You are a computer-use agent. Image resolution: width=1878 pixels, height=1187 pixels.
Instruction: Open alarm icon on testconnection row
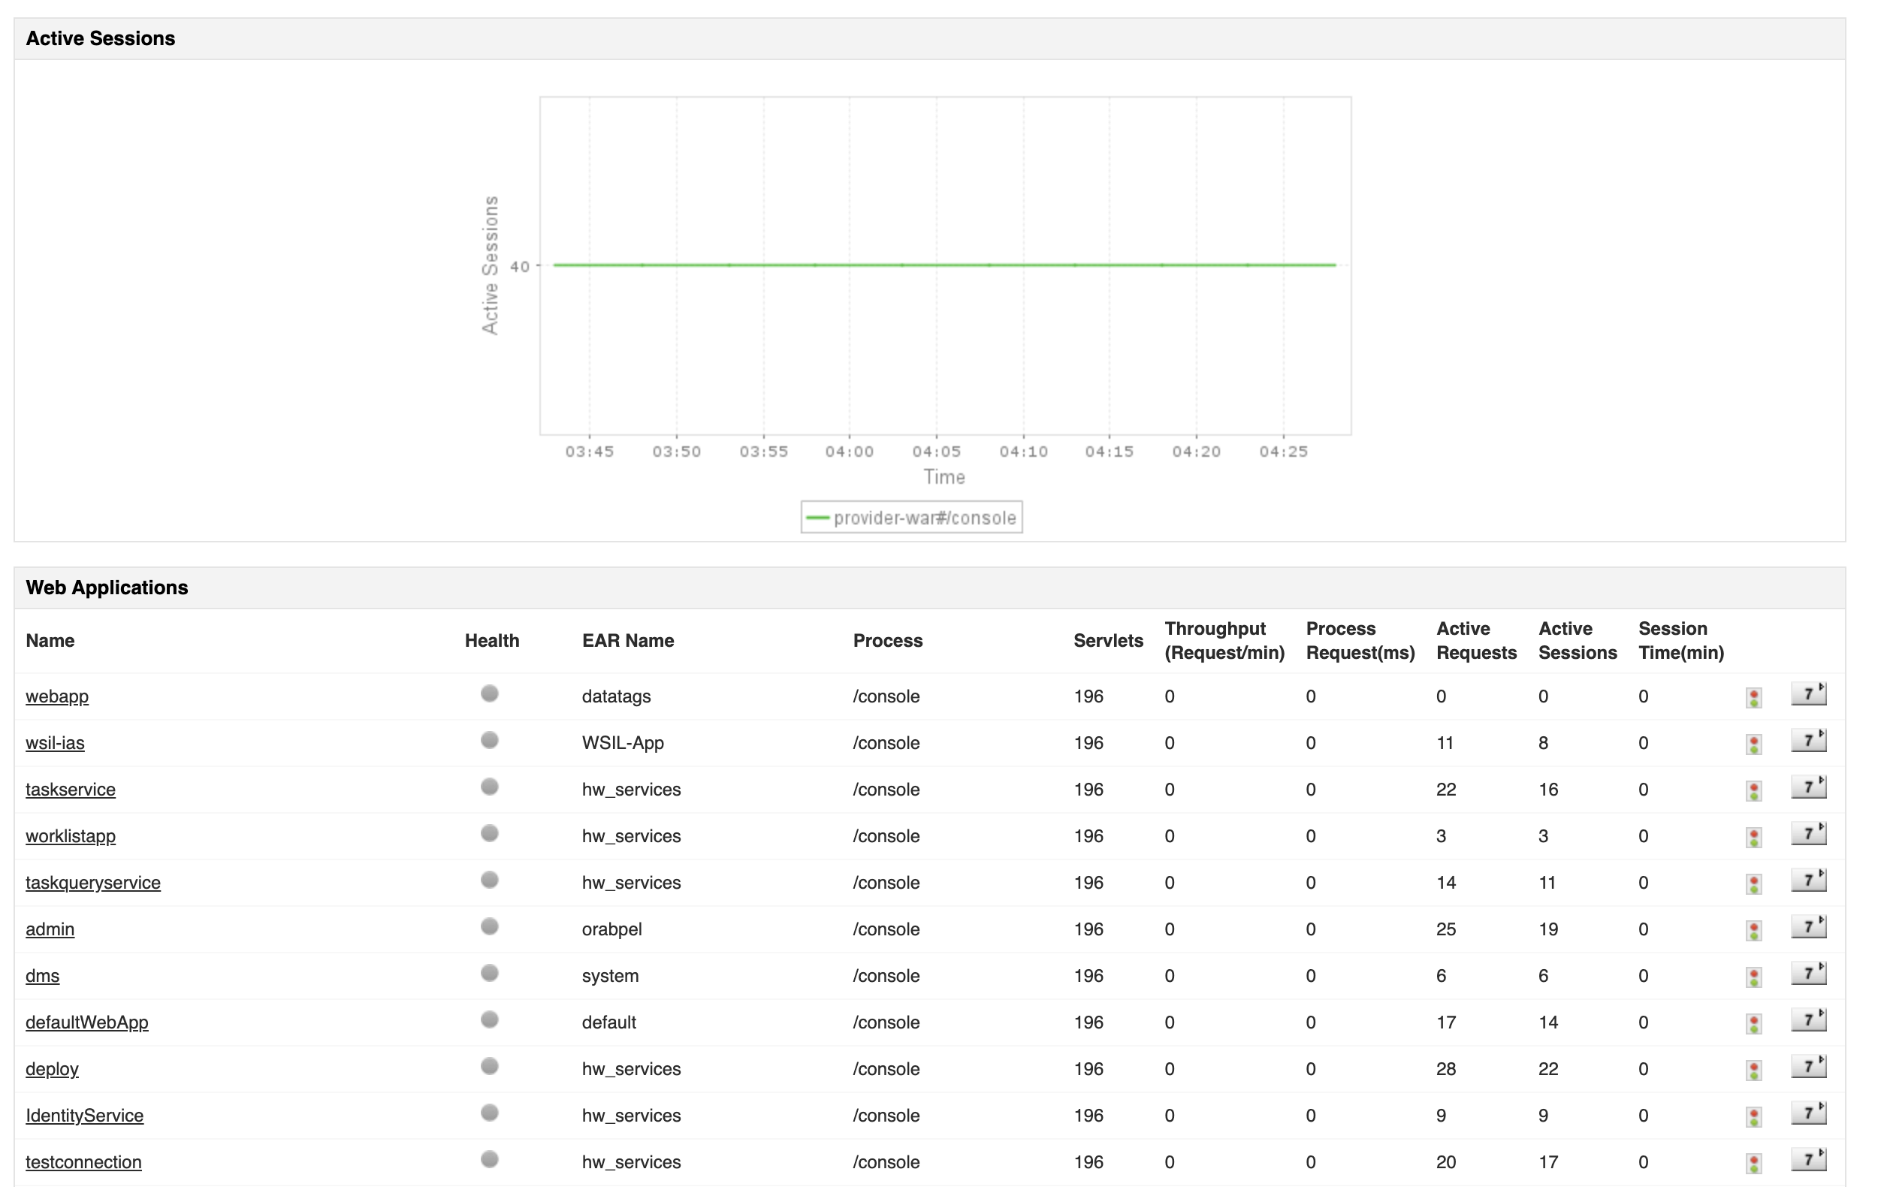pos(1754,1162)
